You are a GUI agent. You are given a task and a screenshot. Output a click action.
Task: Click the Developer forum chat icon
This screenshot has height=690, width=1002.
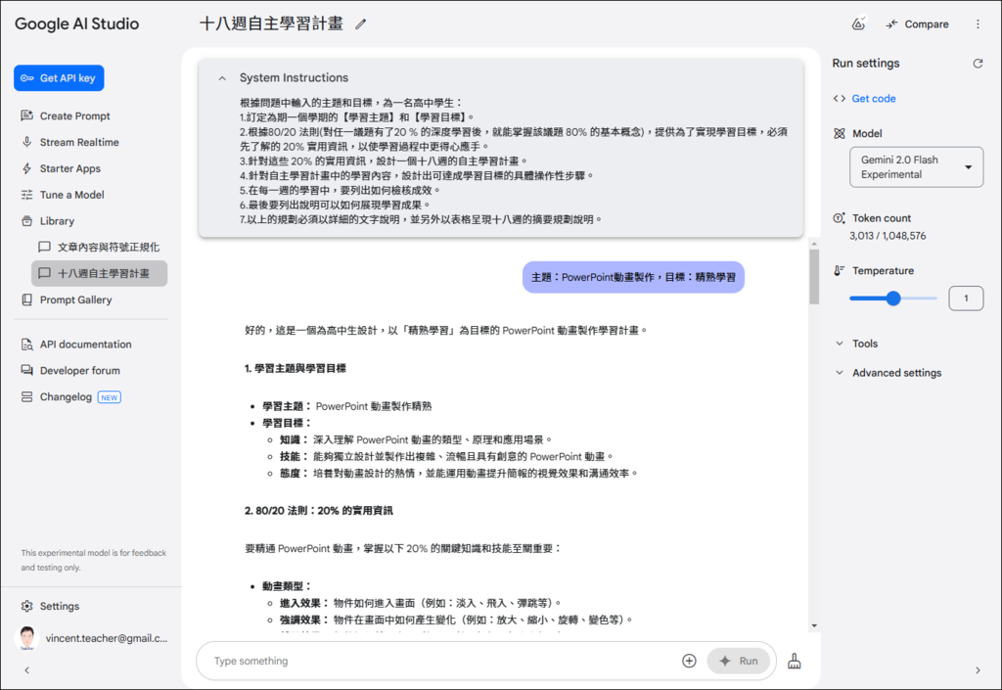26,371
